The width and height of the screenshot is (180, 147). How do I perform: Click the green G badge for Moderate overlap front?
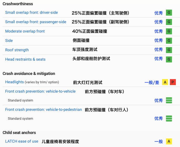pos(169,31)
